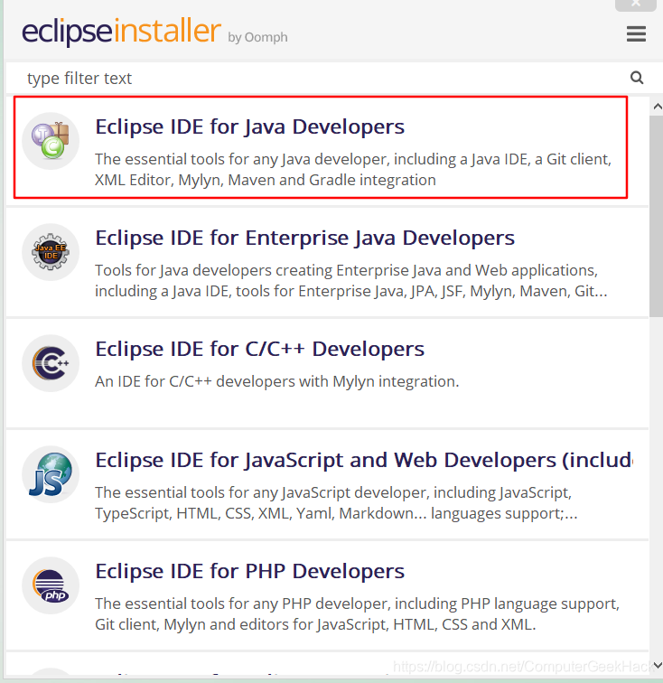This screenshot has width=663, height=683.
Task: Select the Java EE IDE gear icon
Action: pyautogui.click(x=51, y=252)
